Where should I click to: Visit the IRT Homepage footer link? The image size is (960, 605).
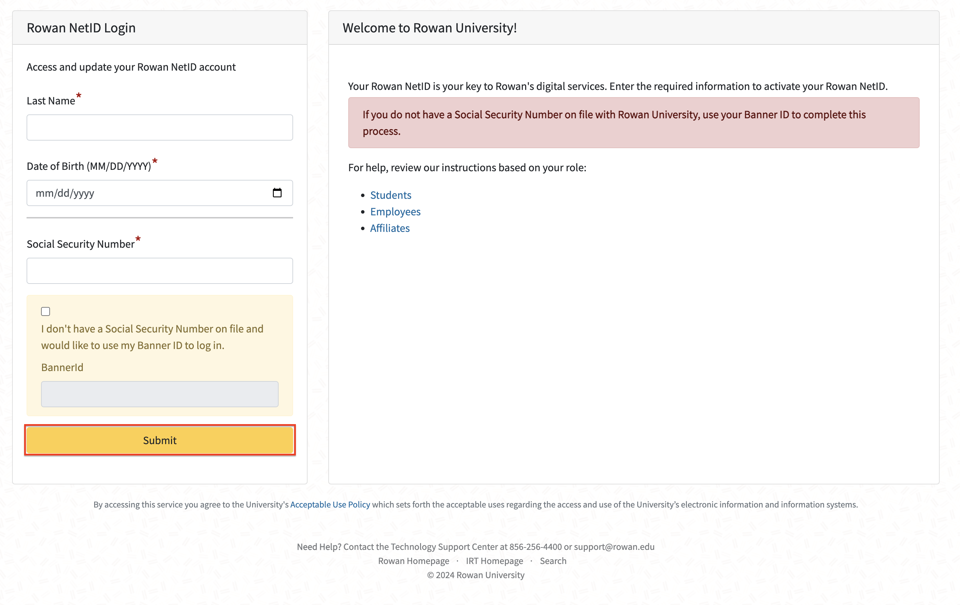click(x=494, y=561)
